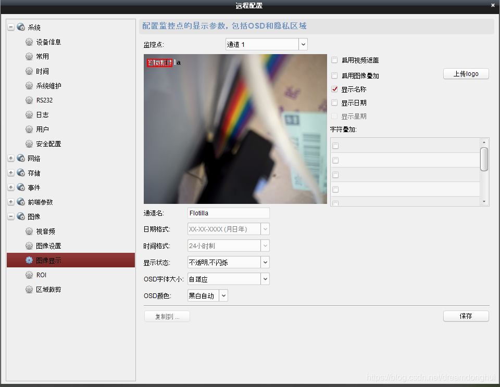Viewport: 500px width, 387px height.
Task: Go to 时间 settings page
Action: click(x=42, y=71)
